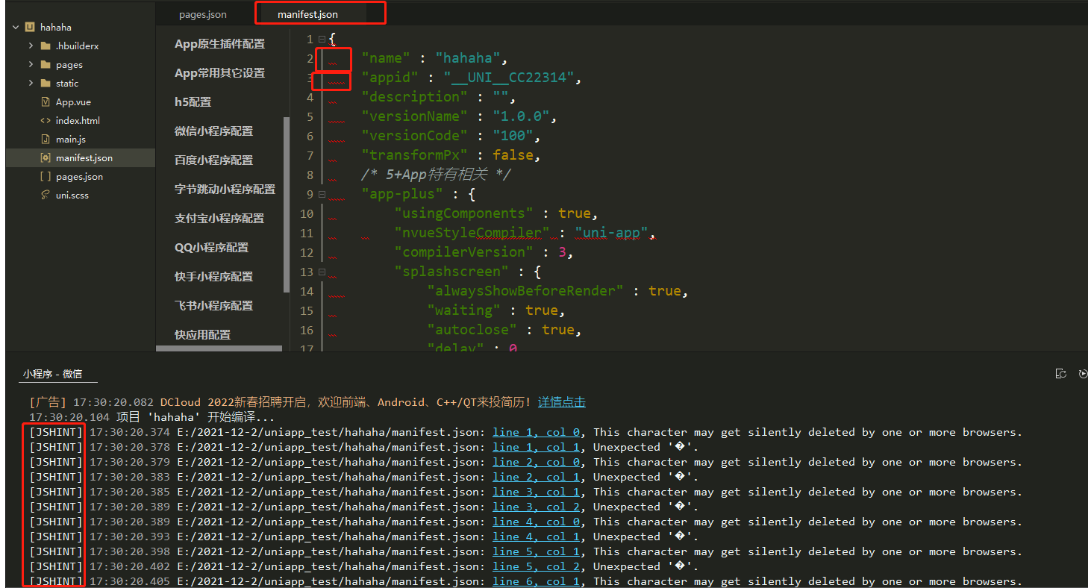Click the "autoclose" key on line 16
The height and width of the screenshot is (588, 1088).
click(472, 330)
